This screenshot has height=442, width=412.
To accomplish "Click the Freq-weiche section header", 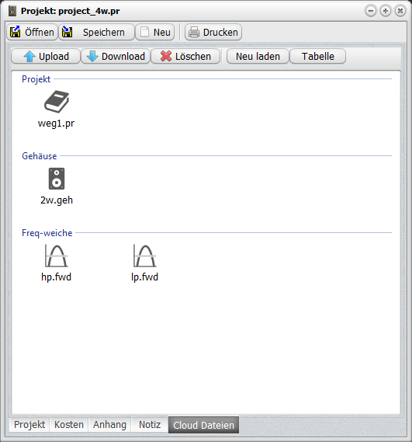I will (x=47, y=233).
